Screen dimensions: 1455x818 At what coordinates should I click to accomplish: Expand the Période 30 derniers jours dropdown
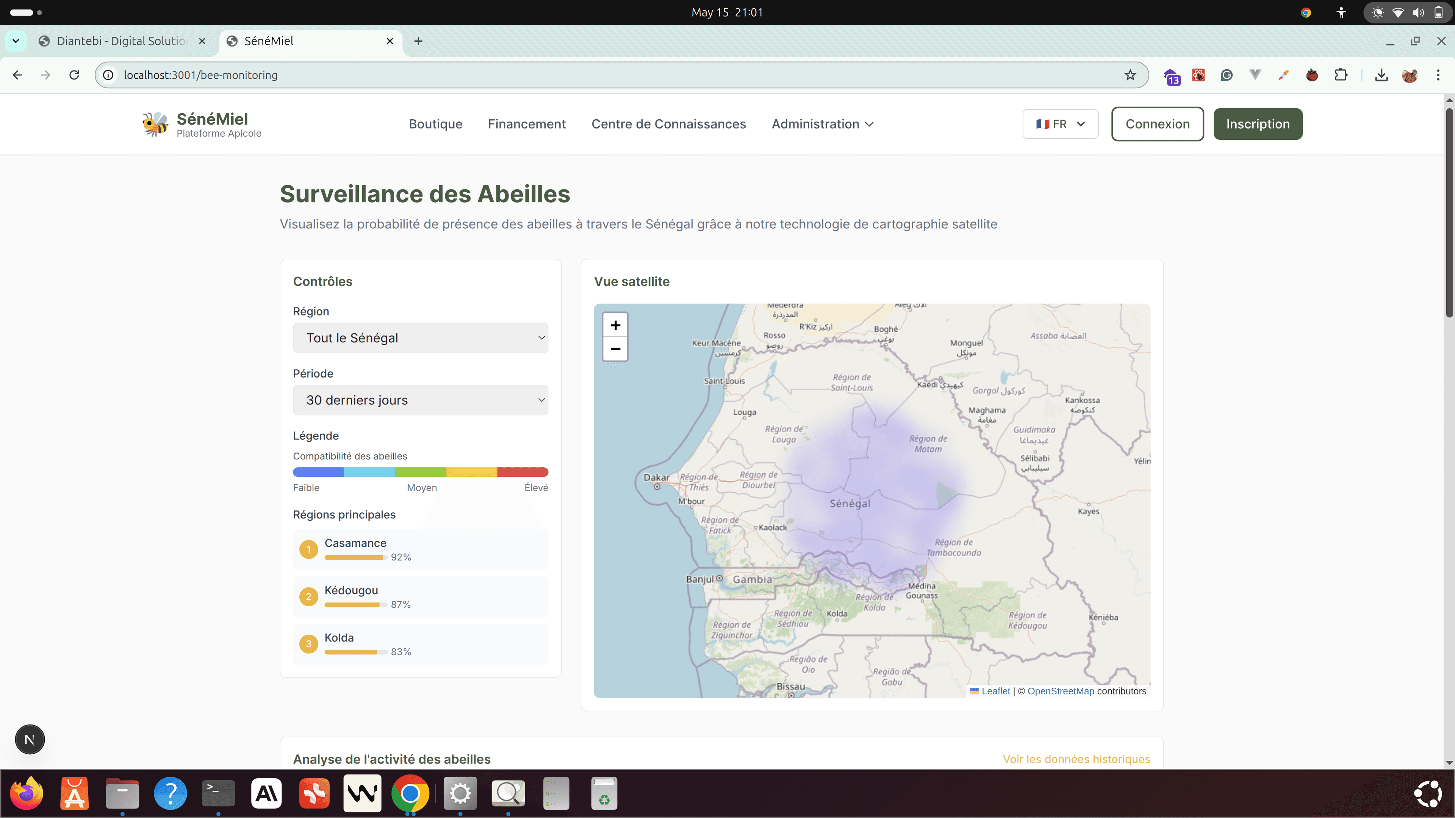tap(420, 400)
